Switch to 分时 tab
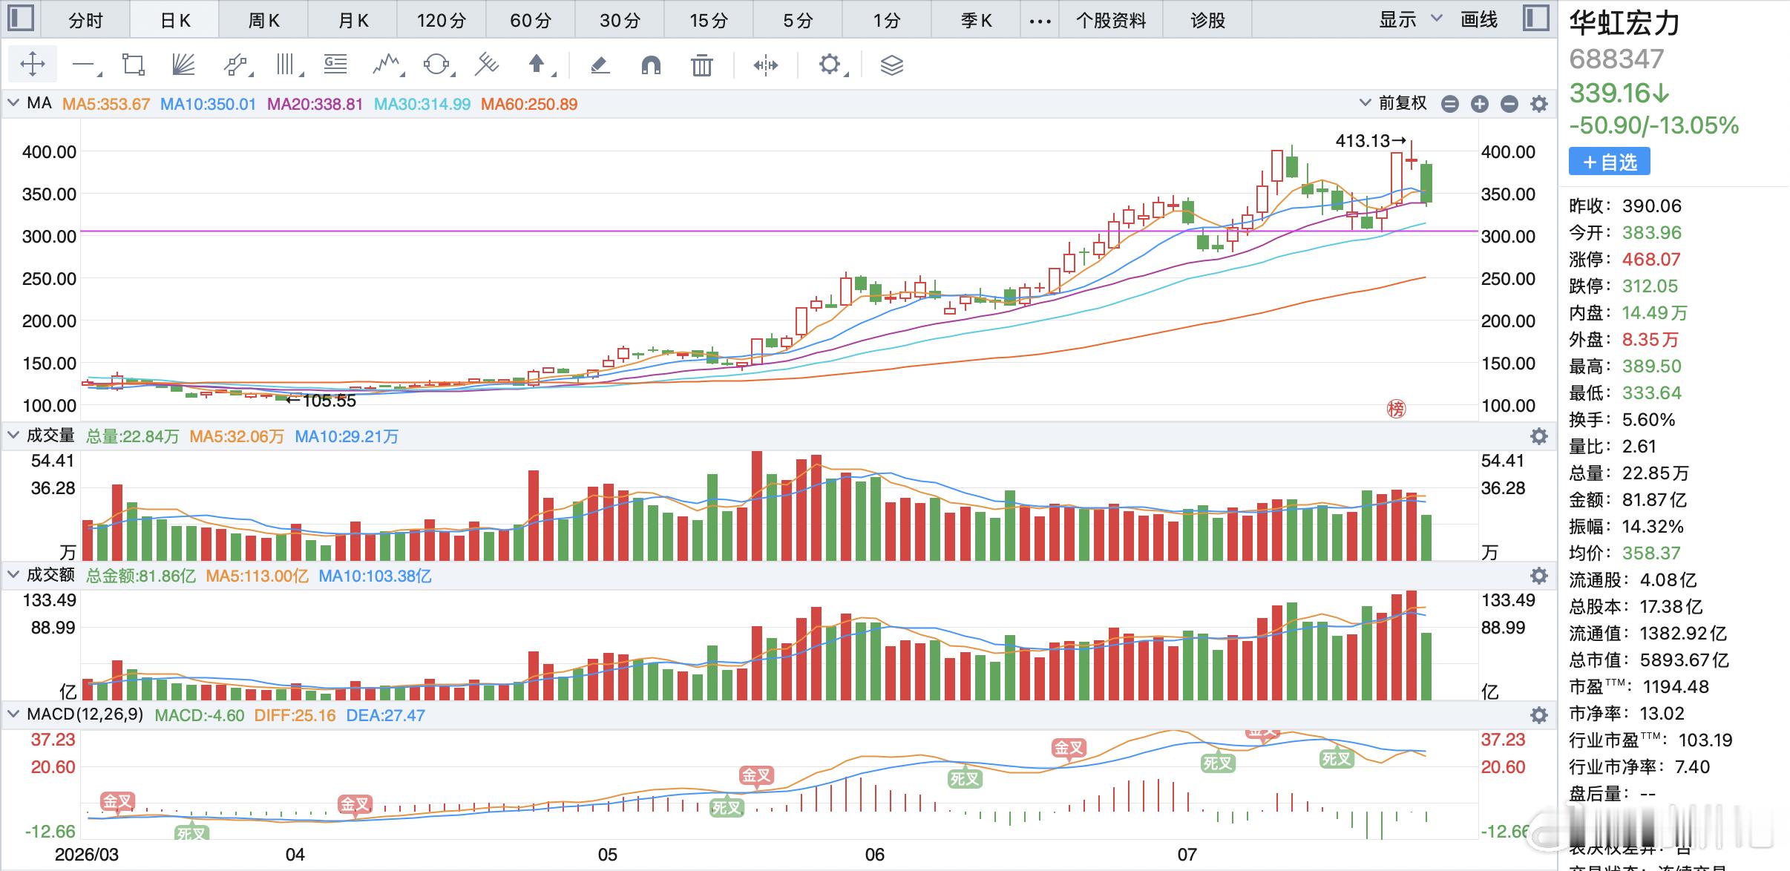Viewport: 1790px width, 871px height. pyautogui.click(x=85, y=20)
